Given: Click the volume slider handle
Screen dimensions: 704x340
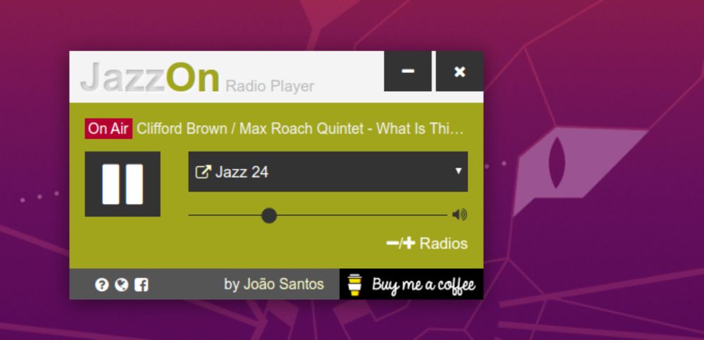Looking at the screenshot, I should click(x=269, y=215).
